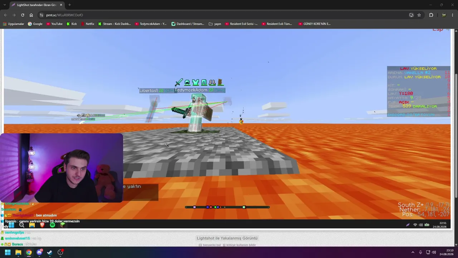Click the benzerini bul link
Screen dimensions: 458x258
pyautogui.click(x=210, y=245)
